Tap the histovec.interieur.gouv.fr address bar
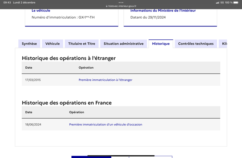The image size is (242, 158). [121, 6]
